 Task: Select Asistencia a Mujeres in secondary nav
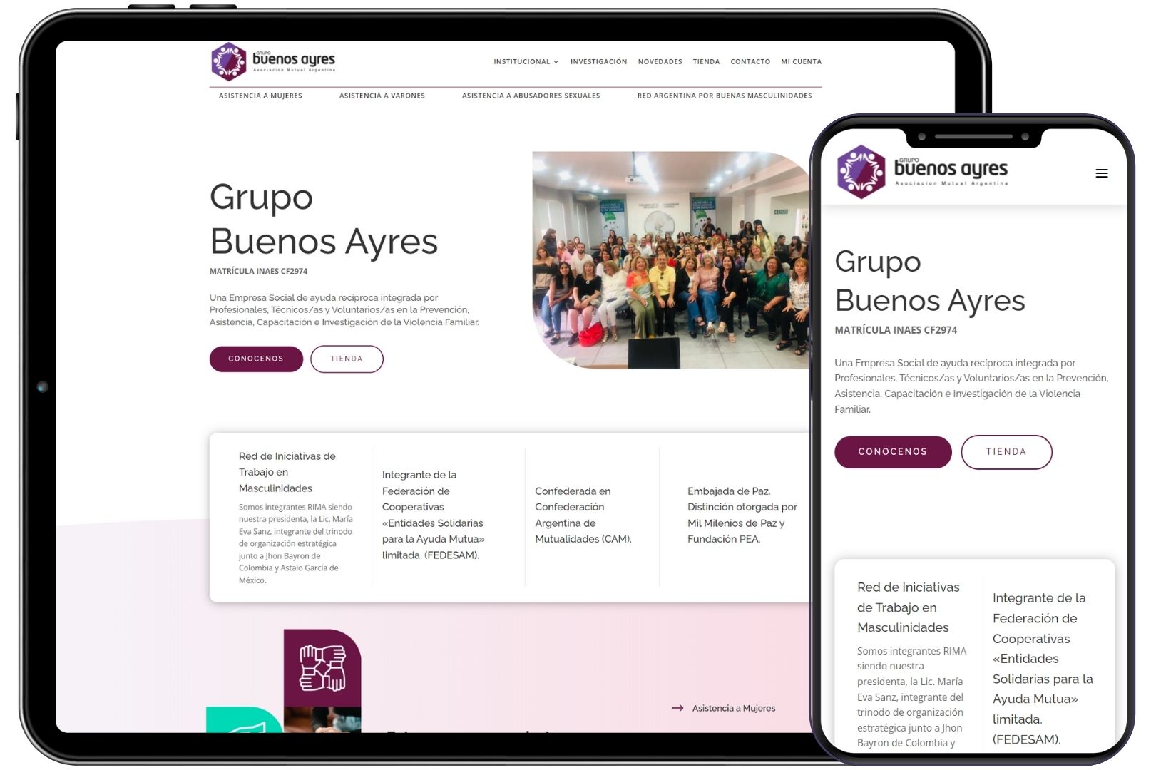tap(260, 96)
